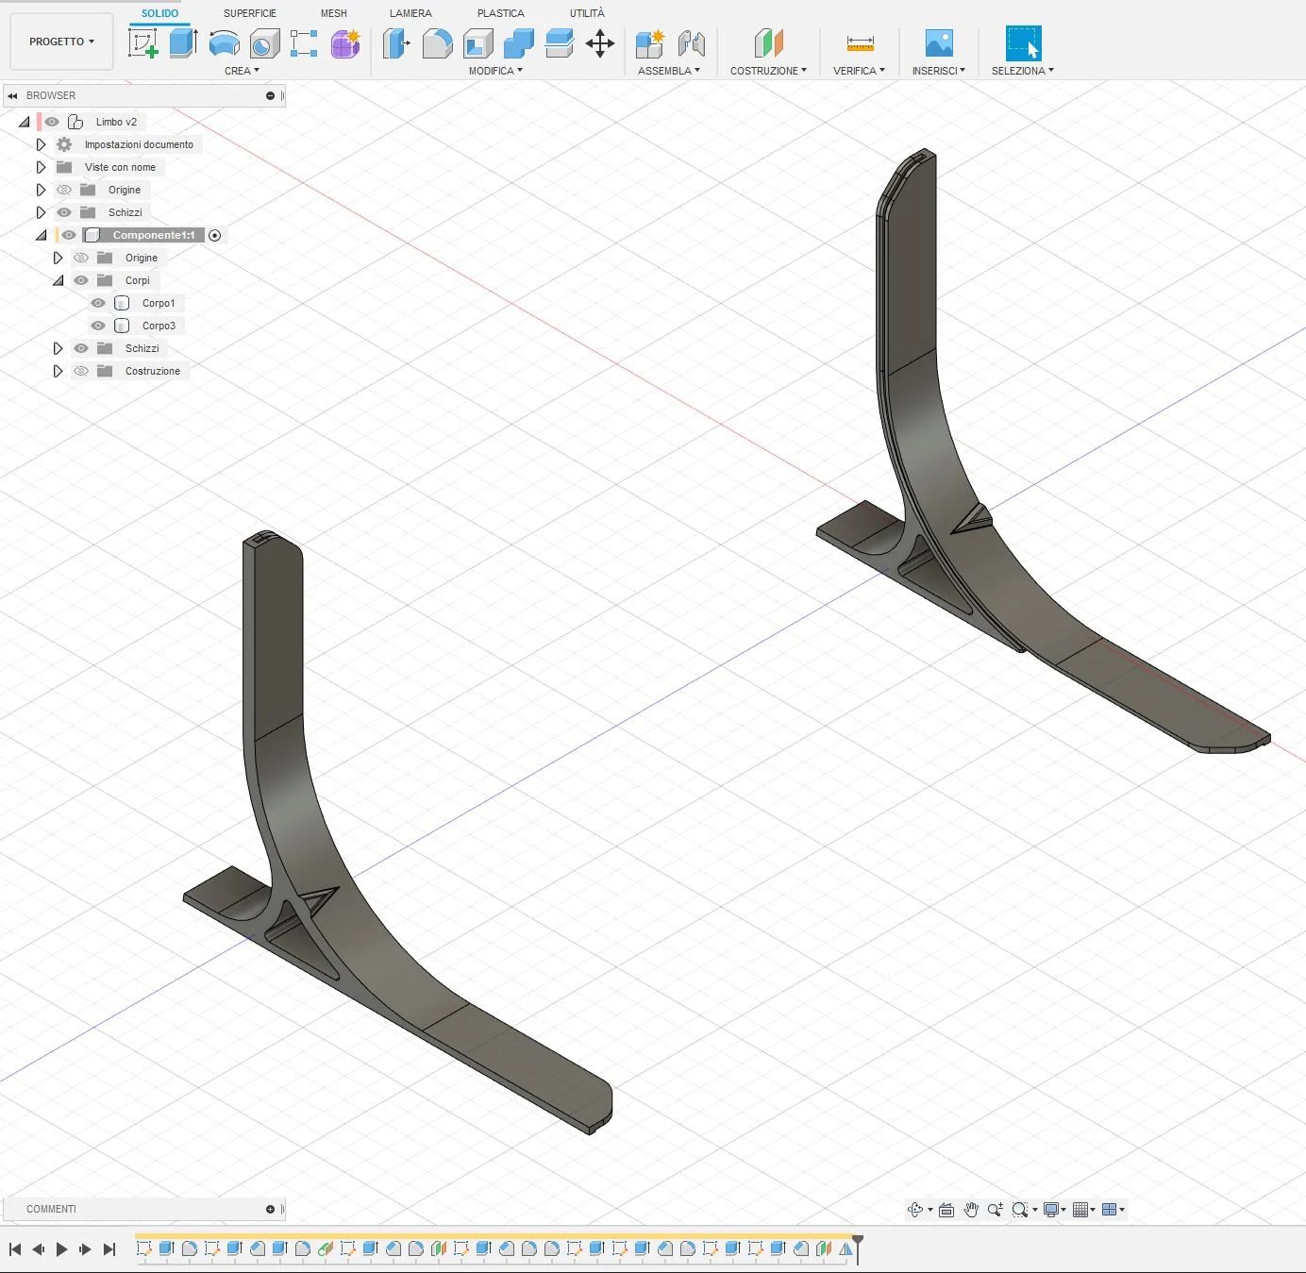Image resolution: width=1306 pixels, height=1273 pixels.
Task: Click the timeline end position marker
Action: coord(858,1248)
